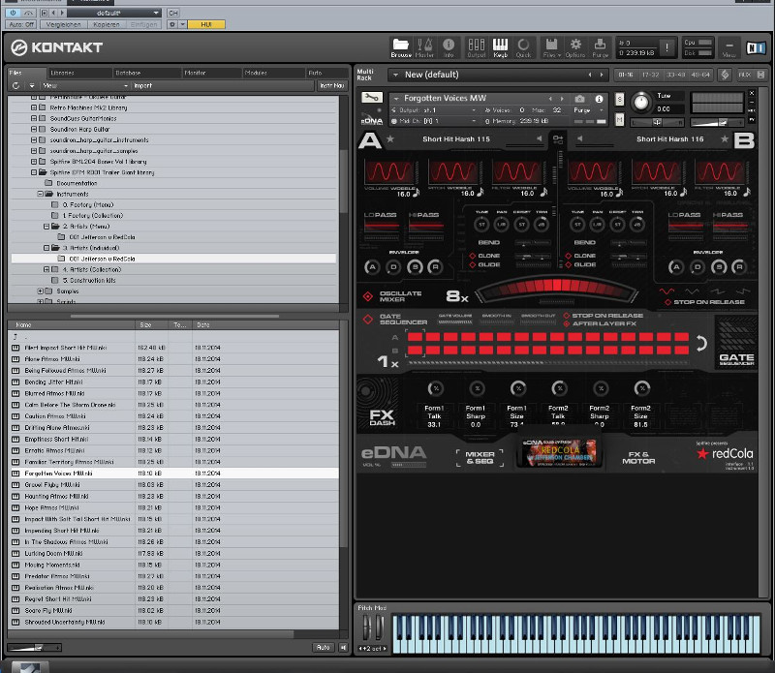Toggle instrument Mute M button

tap(619, 119)
